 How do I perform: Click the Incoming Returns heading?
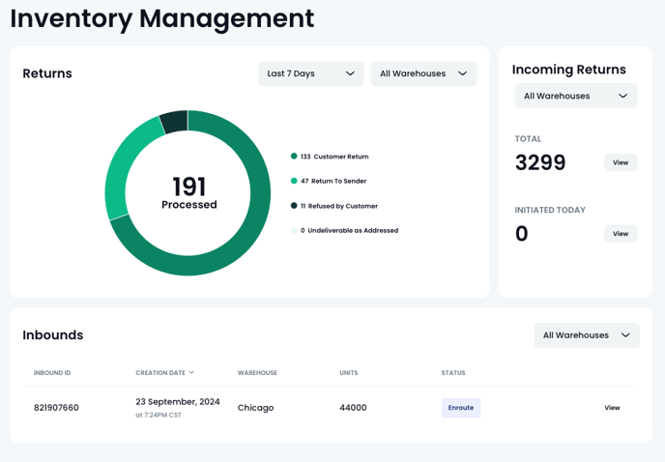pos(568,70)
